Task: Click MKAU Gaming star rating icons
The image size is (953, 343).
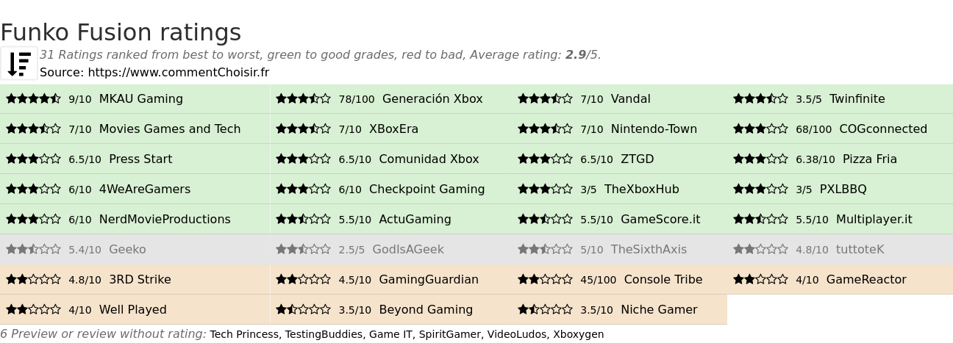Action: tap(33, 98)
